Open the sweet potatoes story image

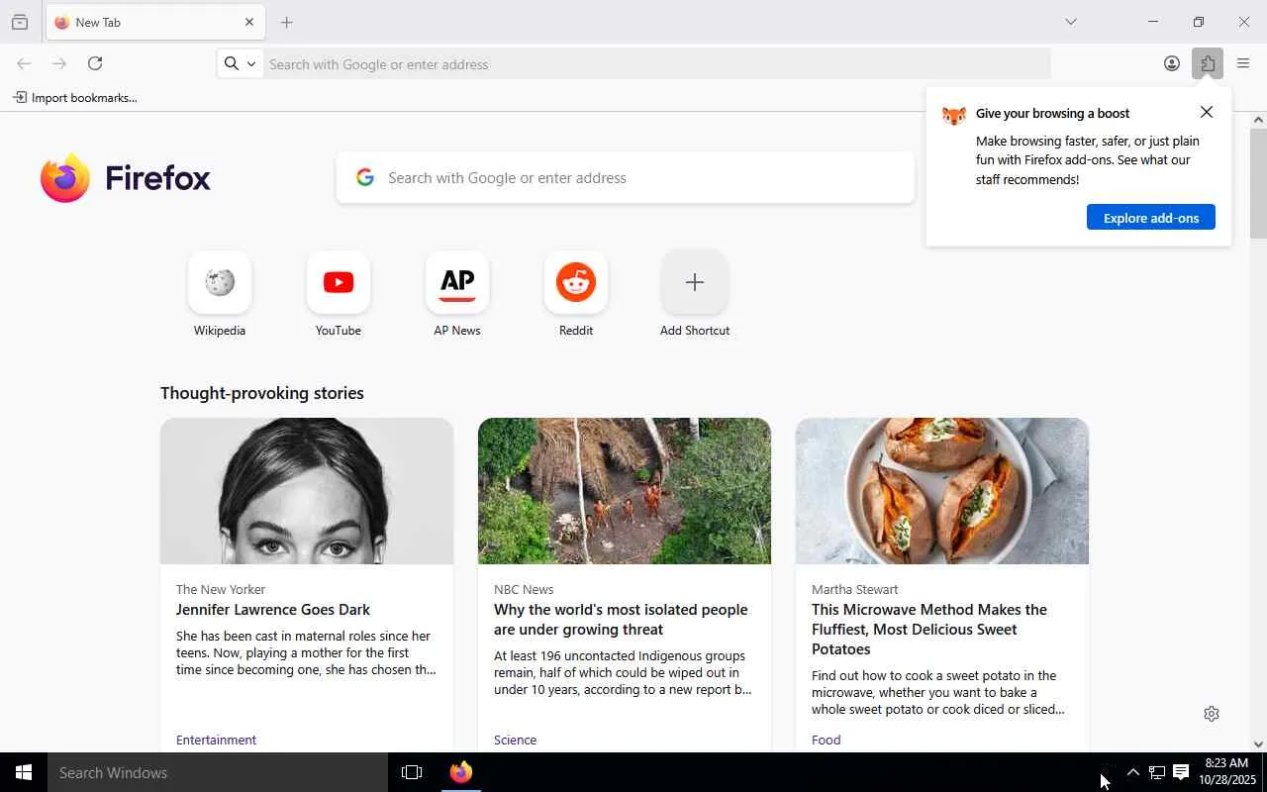point(942,491)
